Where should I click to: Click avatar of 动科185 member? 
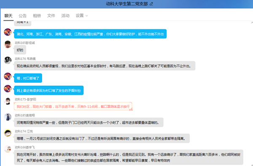tap(8, 117)
